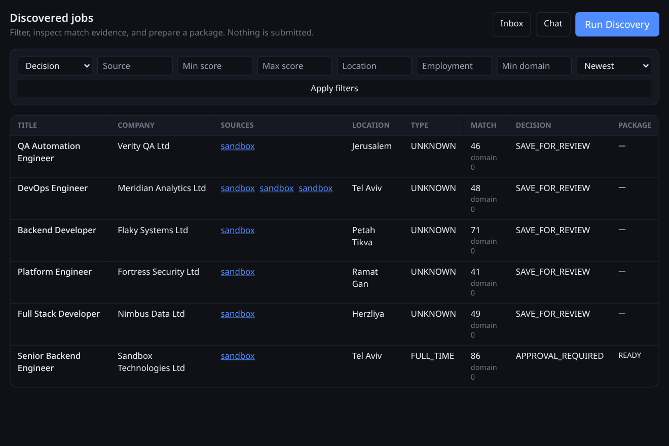Focus the Employment filter field
Image resolution: width=669 pixels, height=446 pixels.
click(454, 66)
